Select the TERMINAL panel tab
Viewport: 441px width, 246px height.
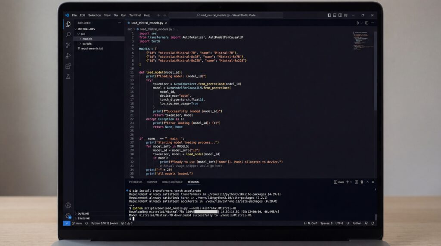(x=193, y=182)
